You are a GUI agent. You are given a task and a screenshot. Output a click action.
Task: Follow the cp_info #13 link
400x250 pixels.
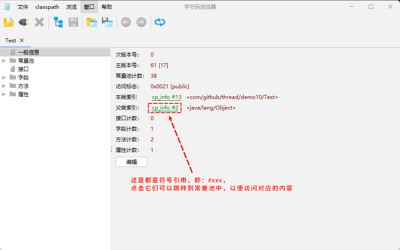[x=166, y=97]
